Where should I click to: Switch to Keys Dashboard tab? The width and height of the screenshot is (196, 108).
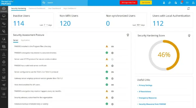[70, 8]
